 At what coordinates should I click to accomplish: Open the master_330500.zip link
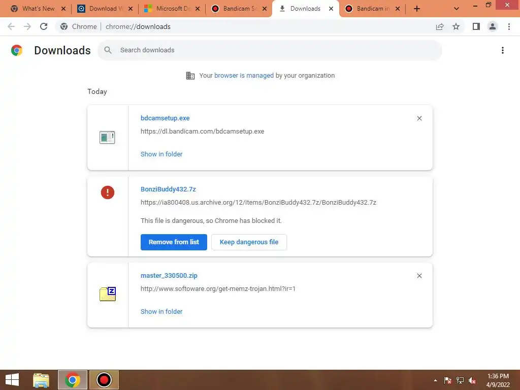[x=169, y=276]
